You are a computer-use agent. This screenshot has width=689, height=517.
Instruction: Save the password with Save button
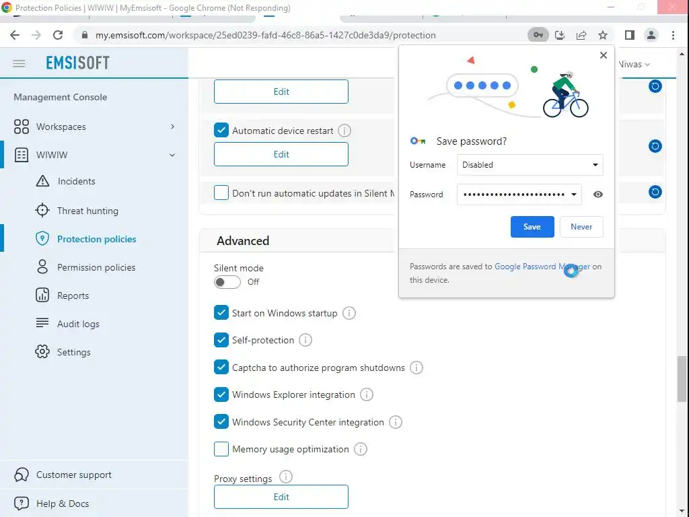click(x=532, y=227)
